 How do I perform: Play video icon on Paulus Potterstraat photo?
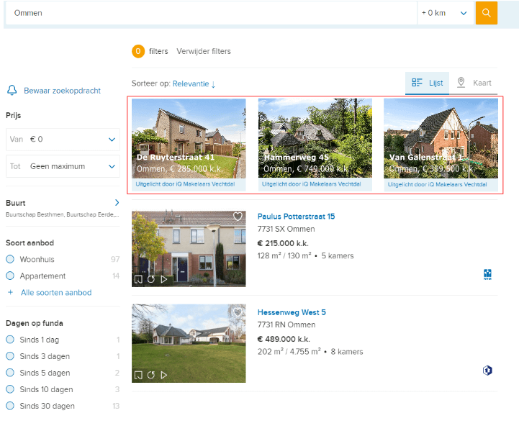tap(164, 279)
